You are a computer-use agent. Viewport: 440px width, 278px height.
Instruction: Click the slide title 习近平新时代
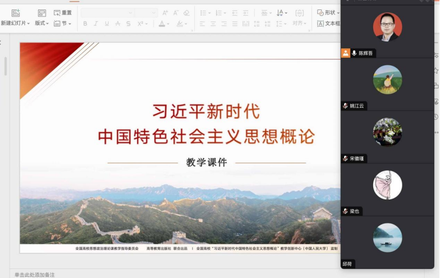(206, 111)
